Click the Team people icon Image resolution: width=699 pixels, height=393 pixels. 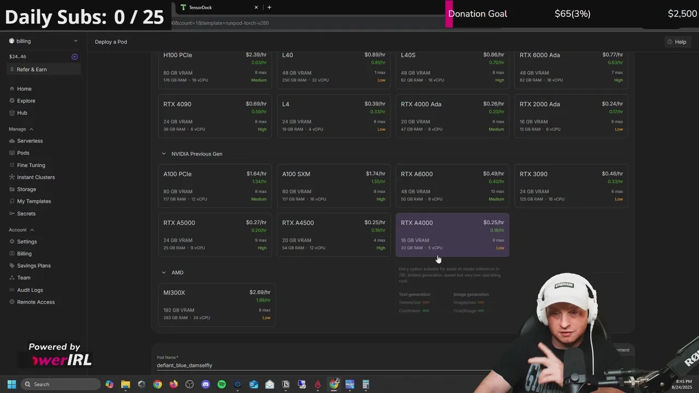click(x=11, y=277)
